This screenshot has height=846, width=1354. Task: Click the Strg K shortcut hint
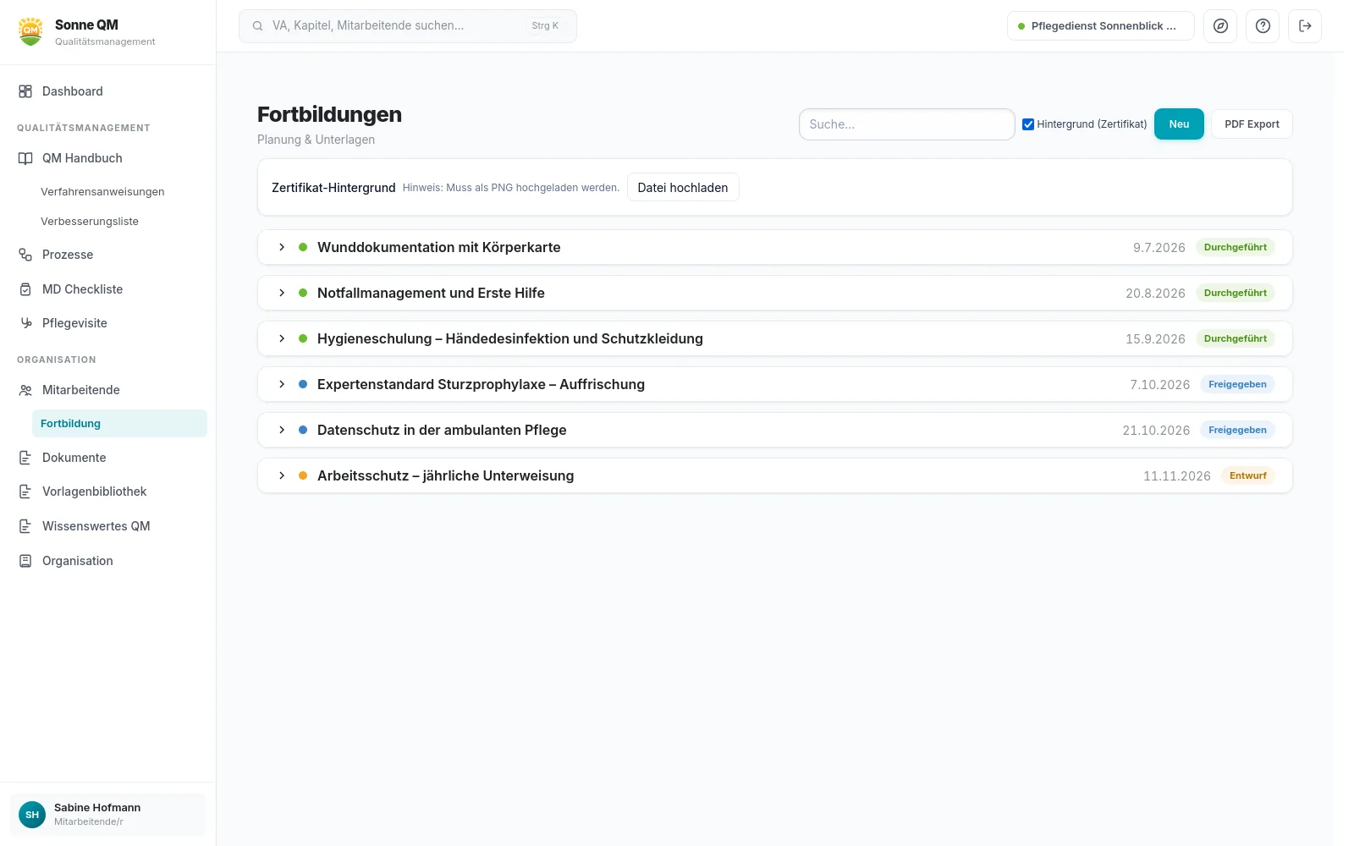(x=545, y=26)
